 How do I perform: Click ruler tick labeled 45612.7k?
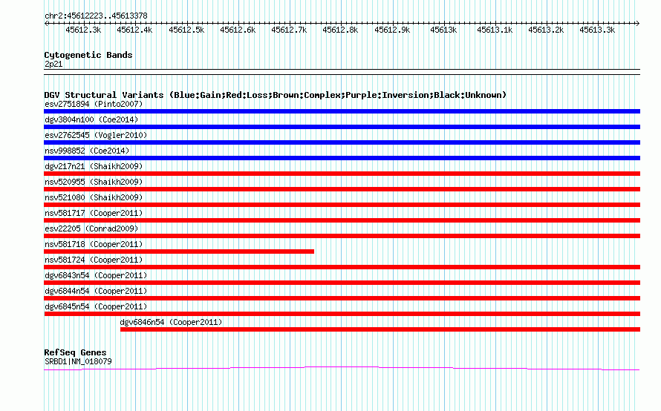[x=289, y=30]
